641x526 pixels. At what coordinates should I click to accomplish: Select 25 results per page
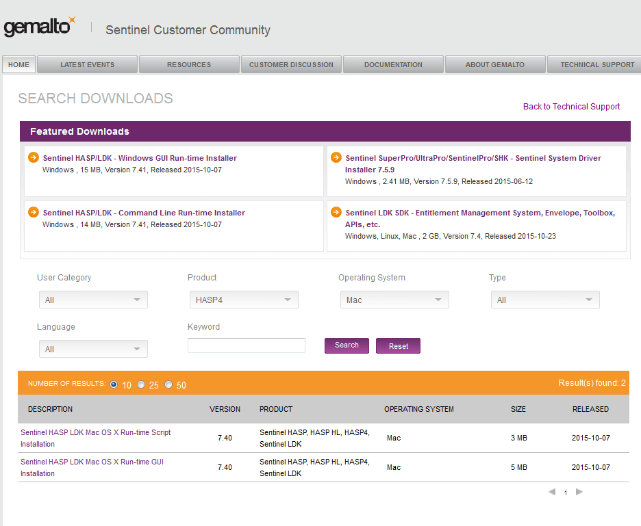(141, 384)
